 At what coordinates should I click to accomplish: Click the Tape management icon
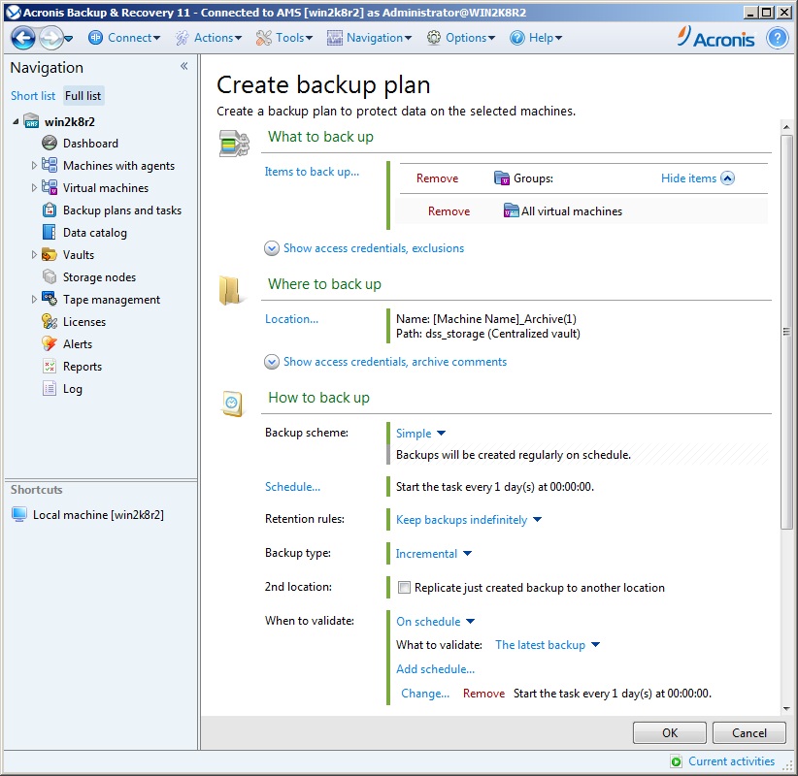(x=50, y=299)
